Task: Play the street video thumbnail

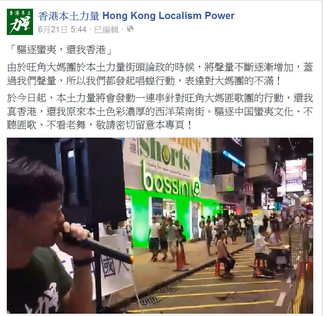Action: click(x=160, y=225)
